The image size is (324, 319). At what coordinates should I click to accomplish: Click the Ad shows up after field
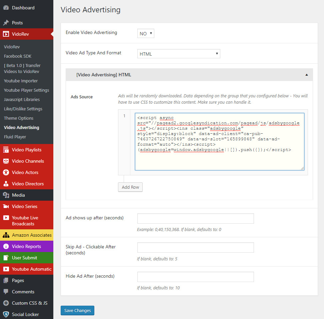click(x=195, y=219)
